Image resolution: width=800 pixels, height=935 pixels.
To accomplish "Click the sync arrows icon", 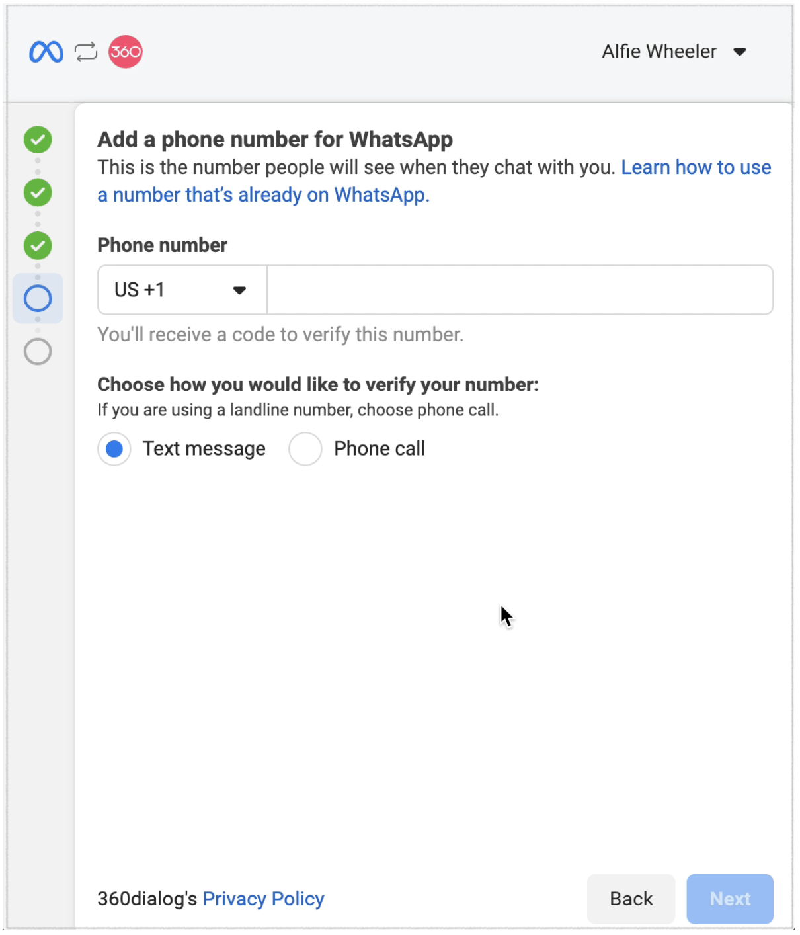I will (86, 52).
